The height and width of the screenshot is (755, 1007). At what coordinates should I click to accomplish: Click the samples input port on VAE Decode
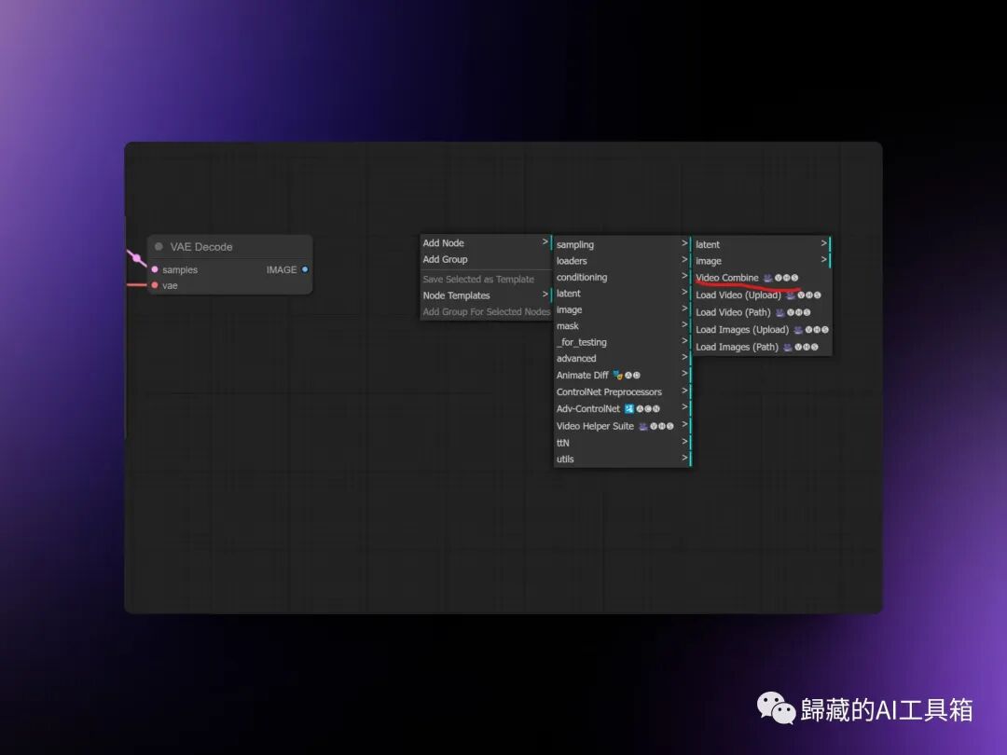click(155, 269)
